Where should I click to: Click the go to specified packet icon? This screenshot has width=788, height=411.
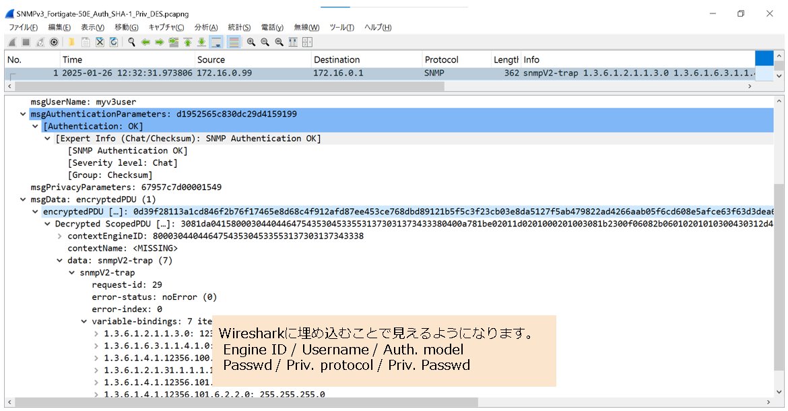(173, 42)
